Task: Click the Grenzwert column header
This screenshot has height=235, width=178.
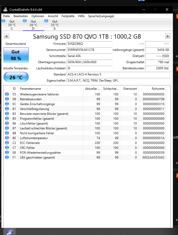Action: [x=129, y=89]
